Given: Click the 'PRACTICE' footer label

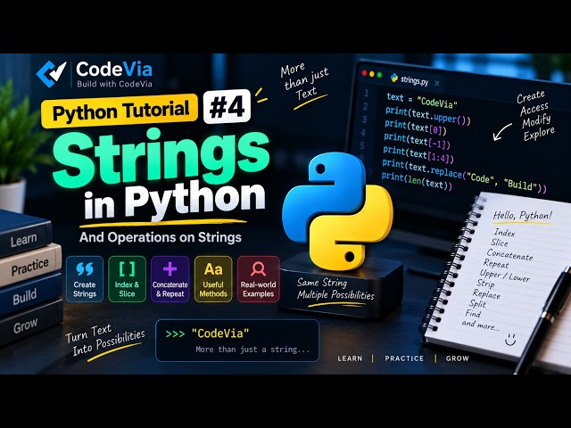Looking at the screenshot, I should [x=404, y=358].
